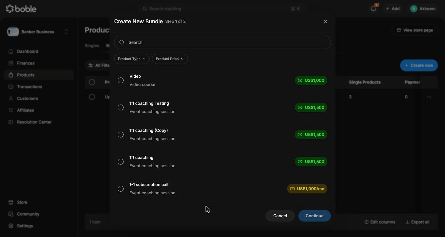Viewport: 445px width, 237px height.
Task: Switch to the Singles tab
Action: (x=92, y=46)
